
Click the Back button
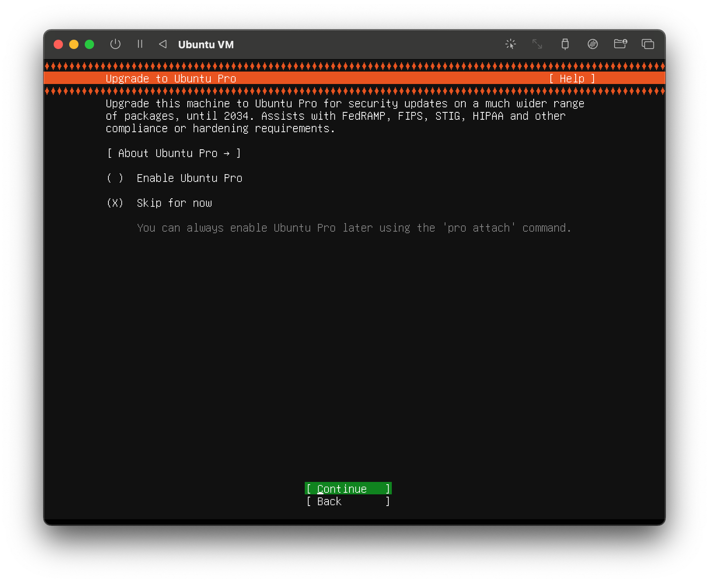348,501
